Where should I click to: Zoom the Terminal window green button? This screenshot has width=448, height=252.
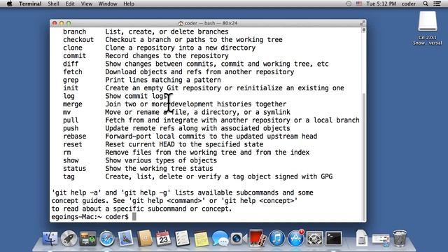coord(69,23)
